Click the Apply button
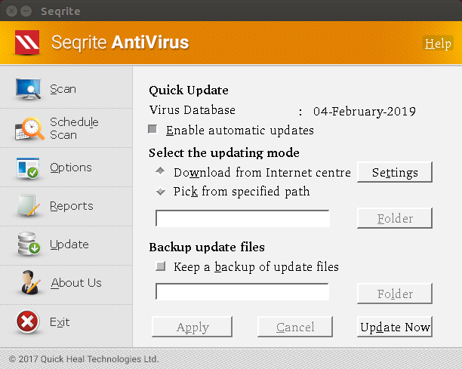The image size is (462, 369). [x=192, y=327]
